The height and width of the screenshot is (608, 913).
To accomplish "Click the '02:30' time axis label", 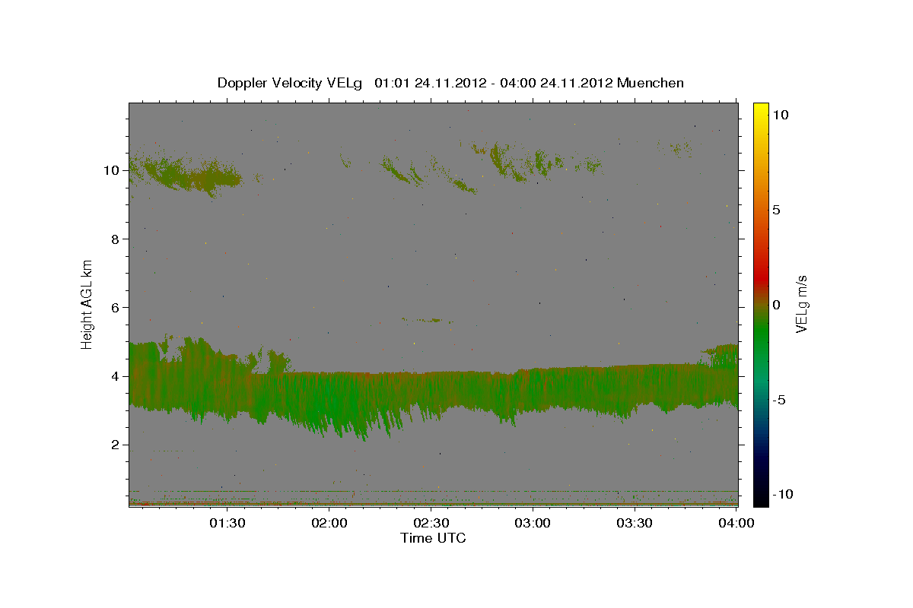I will click(x=431, y=523).
